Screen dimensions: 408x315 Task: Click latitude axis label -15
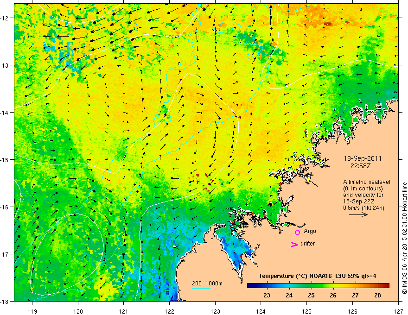pyautogui.click(x=5, y=160)
